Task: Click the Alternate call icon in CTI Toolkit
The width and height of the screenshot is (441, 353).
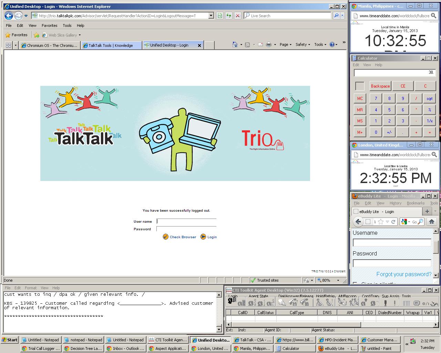Action: click(342, 302)
